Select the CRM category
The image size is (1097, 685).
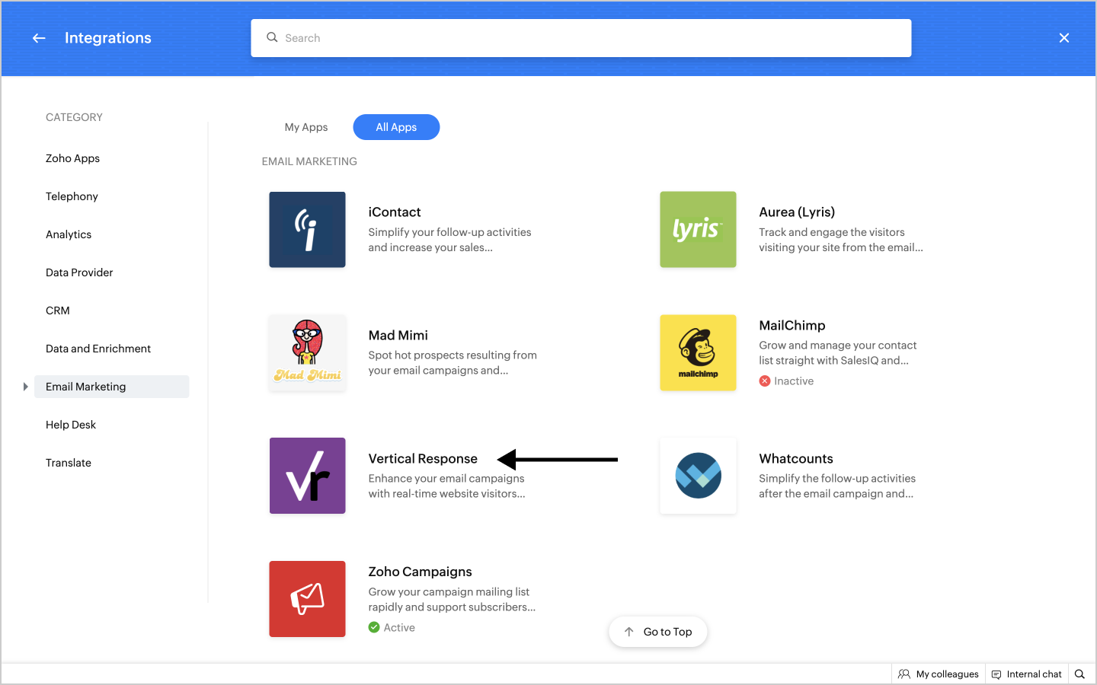pyautogui.click(x=58, y=311)
